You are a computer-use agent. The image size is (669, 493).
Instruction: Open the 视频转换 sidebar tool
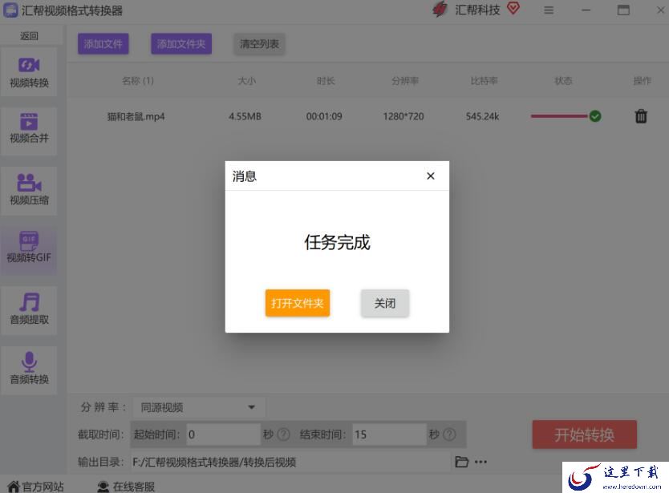29,72
